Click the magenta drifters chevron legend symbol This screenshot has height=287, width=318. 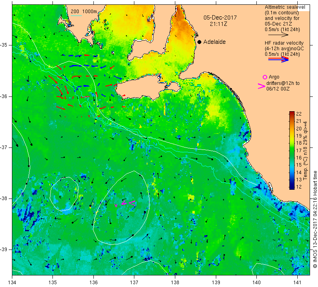261,86
